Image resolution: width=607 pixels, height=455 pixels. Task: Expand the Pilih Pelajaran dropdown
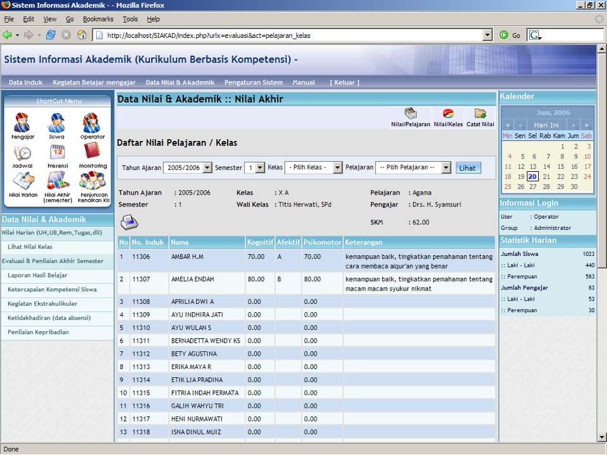446,167
